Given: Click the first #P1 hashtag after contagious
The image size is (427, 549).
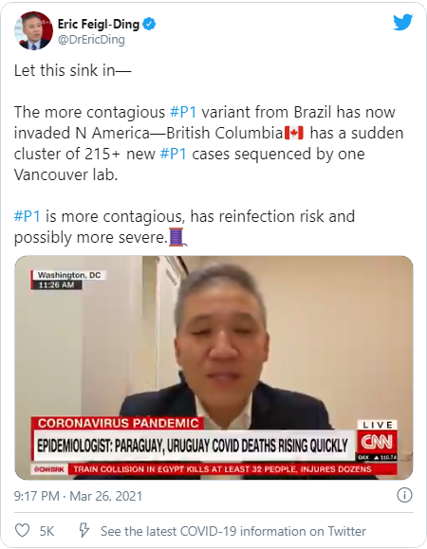Looking at the screenshot, I should [183, 112].
